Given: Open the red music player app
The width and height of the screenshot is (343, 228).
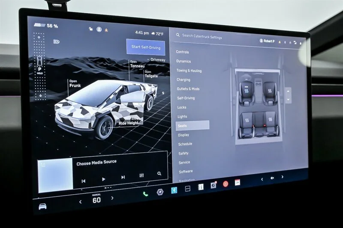Looking at the screenshot, I should click(226, 184).
